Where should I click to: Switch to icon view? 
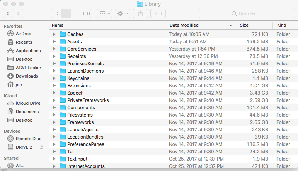click(56, 14)
